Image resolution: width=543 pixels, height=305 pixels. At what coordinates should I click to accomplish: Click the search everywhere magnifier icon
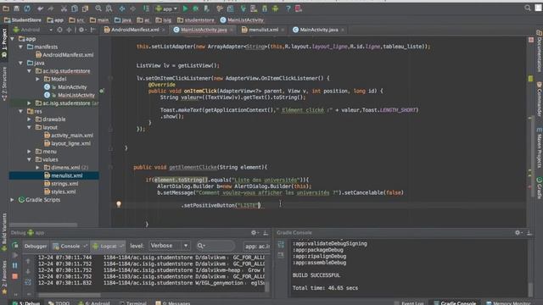tap(528, 8)
